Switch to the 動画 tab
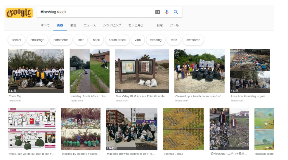Screen dimensions: 288x160 tap(73, 25)
